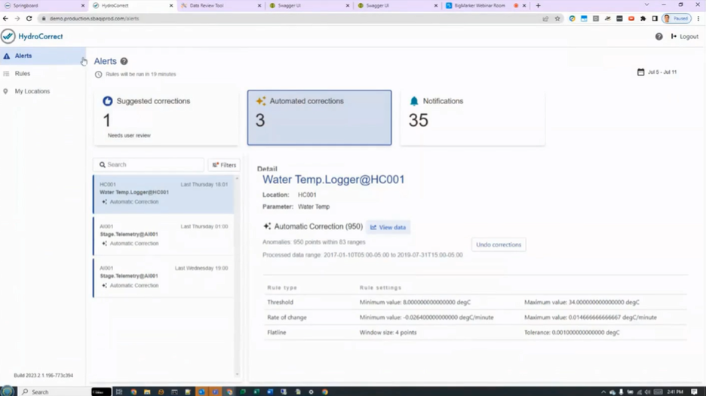Image resolution: width=706 pixels, height=396 pixels.
Task: Focus the alerts Search field
Action: (149, 165)
